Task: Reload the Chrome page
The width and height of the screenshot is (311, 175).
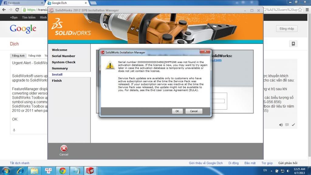Action: coord(17,9)
